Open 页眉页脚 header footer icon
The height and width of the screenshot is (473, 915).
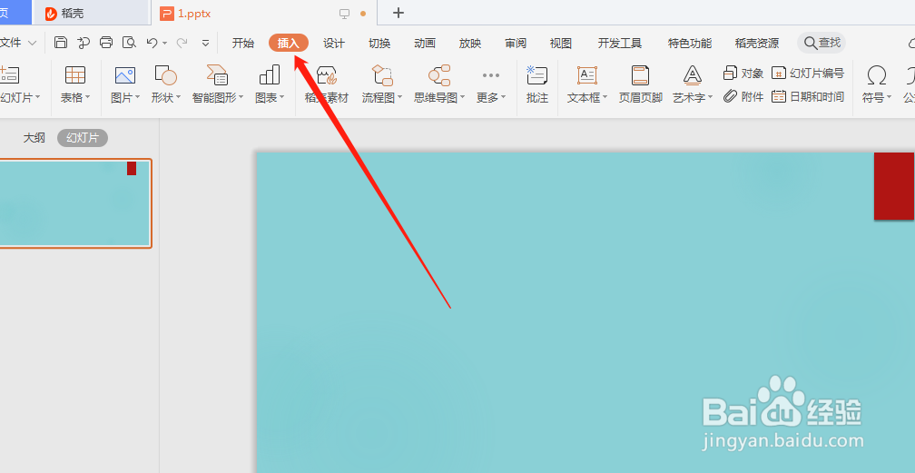(640, 75)
